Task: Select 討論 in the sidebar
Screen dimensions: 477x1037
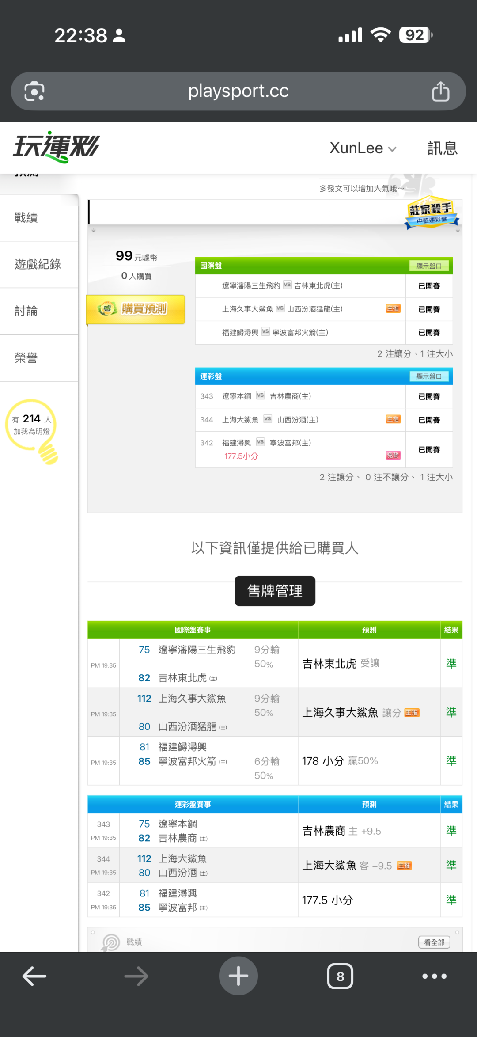Action: 26,311
